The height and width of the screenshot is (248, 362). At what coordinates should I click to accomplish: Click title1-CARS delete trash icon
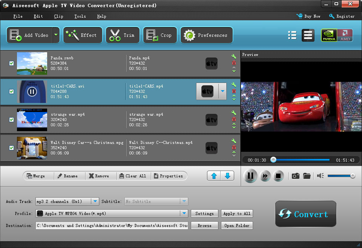tap(234, 91)
